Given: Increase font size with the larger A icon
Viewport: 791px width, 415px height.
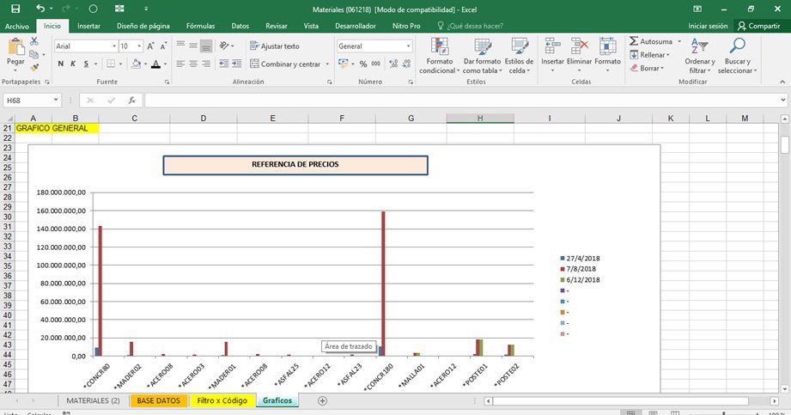Looking at the screenshot, I should [x=150, y=46].
